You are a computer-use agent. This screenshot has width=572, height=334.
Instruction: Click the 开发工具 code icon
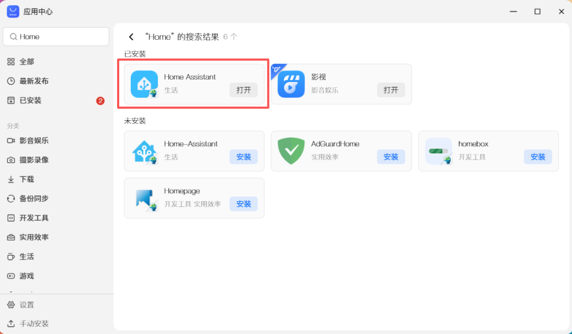click(x=11, y=218)
